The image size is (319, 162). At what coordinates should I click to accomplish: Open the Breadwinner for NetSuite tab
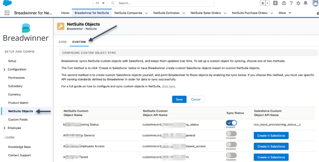92,13
